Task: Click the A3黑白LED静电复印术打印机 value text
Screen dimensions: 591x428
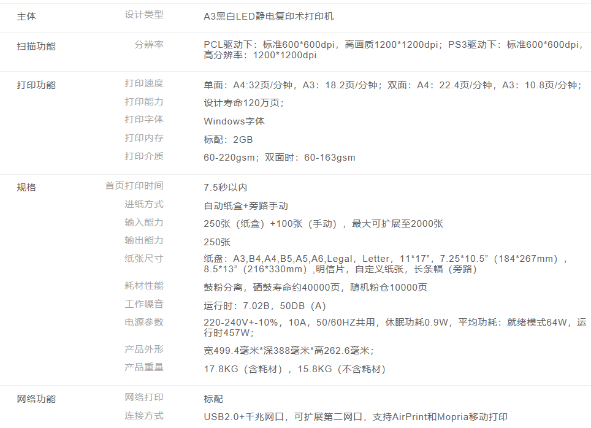Action: click(x=269, y=17)
